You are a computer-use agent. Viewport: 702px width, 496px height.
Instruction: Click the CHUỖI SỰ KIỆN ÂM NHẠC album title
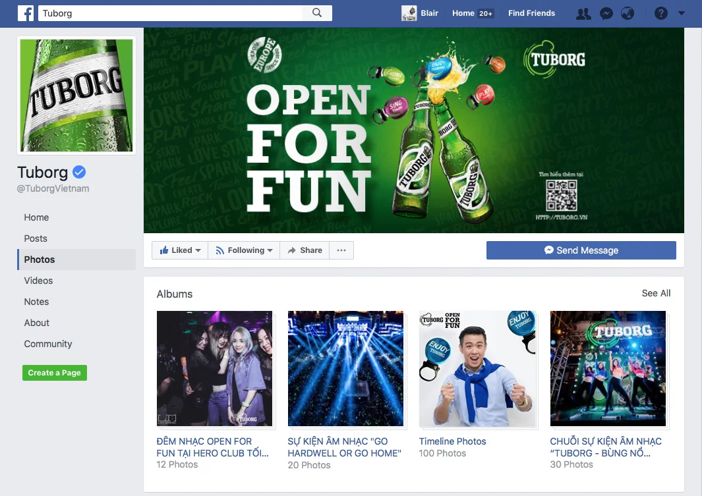606,447
